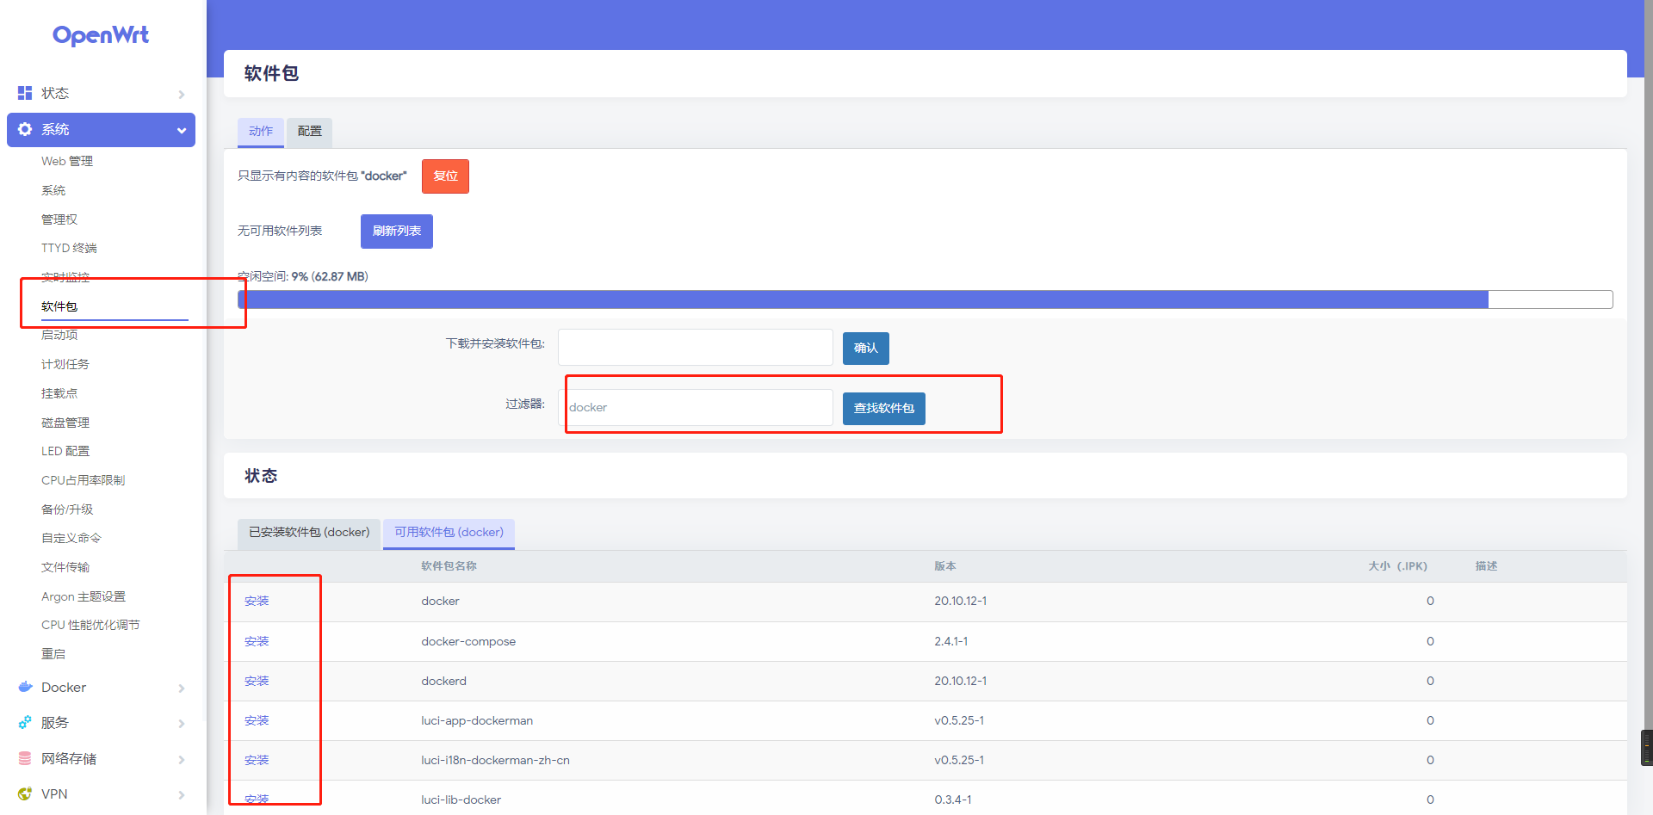Screen dimensions: 1653x815
Task: Click the 刷新列表 button
Action: coord(396,231)
